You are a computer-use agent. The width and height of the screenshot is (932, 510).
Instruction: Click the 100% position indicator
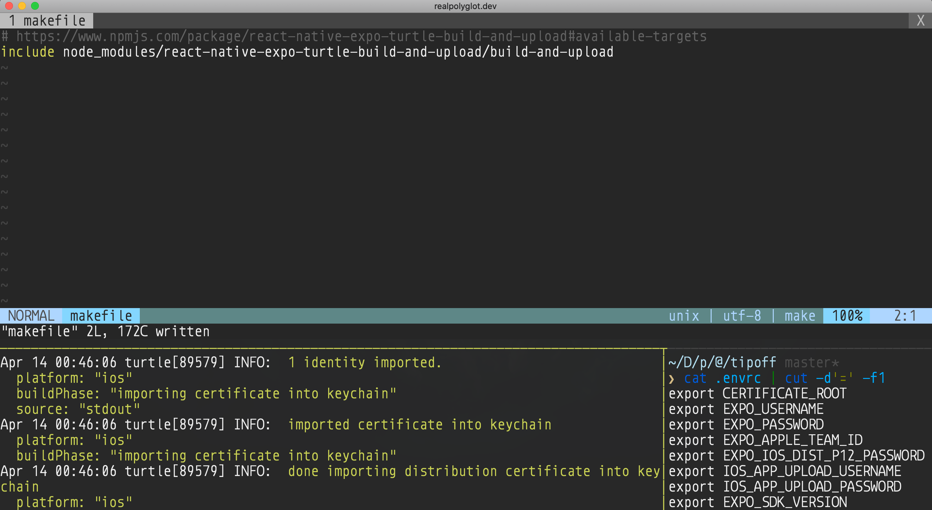[x=847, y=316]
